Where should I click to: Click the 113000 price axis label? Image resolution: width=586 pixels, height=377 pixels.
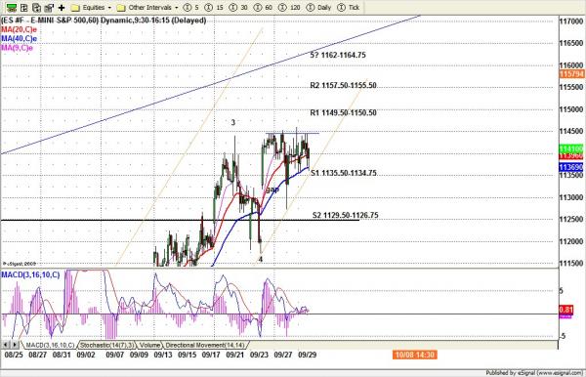click(571, 197)
